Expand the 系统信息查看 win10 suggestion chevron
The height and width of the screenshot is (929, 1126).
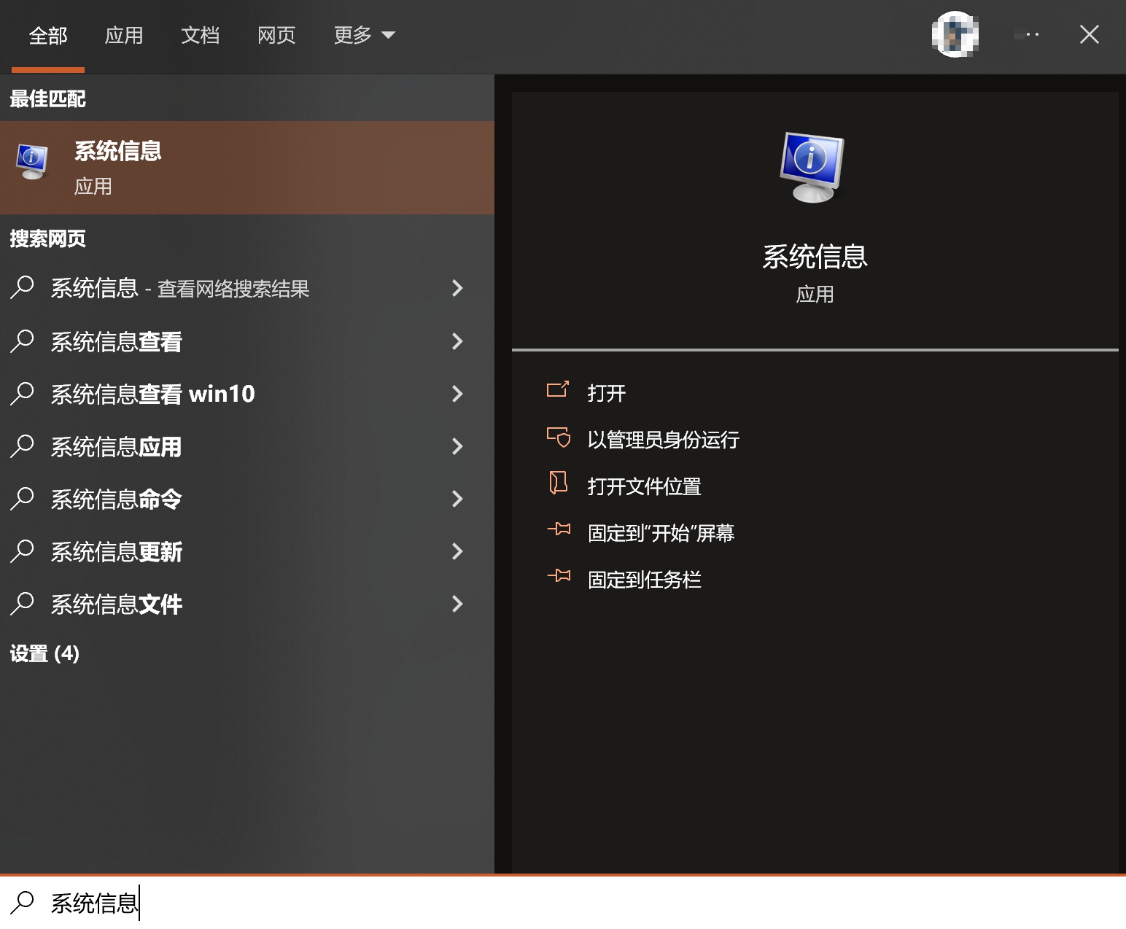[458, 394]
